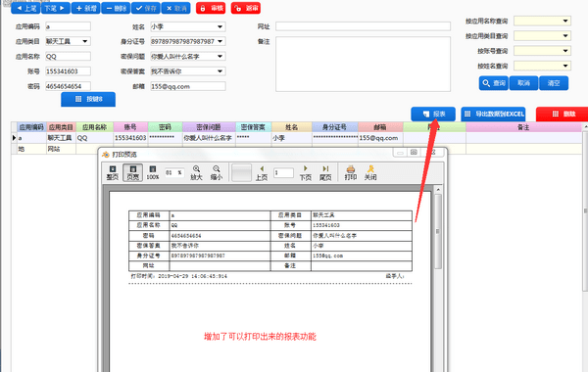Save the record (保存)

click(145, 8)
